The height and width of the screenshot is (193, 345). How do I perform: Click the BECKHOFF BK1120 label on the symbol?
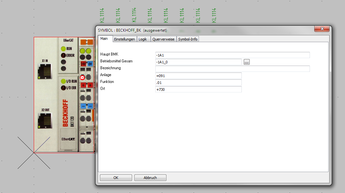pyautogui.click(x=68, y=113)
